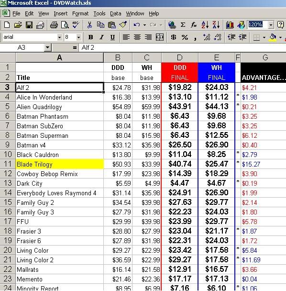Open an existing file via folder icon
Screen dimensions: 286x291
pos(18,25)
